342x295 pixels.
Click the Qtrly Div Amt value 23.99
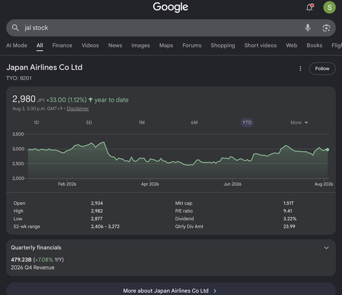[289, 226]
